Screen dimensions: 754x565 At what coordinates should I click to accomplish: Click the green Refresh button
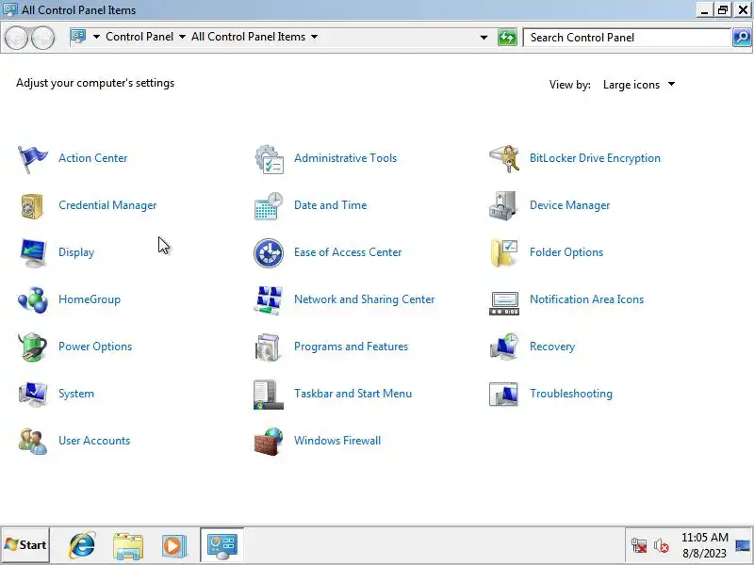pos(507,38)
